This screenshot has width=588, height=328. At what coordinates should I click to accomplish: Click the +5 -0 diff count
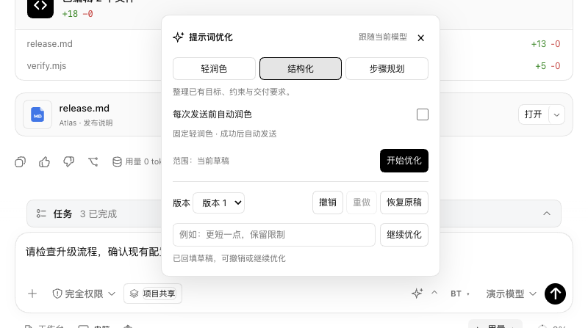548,66
